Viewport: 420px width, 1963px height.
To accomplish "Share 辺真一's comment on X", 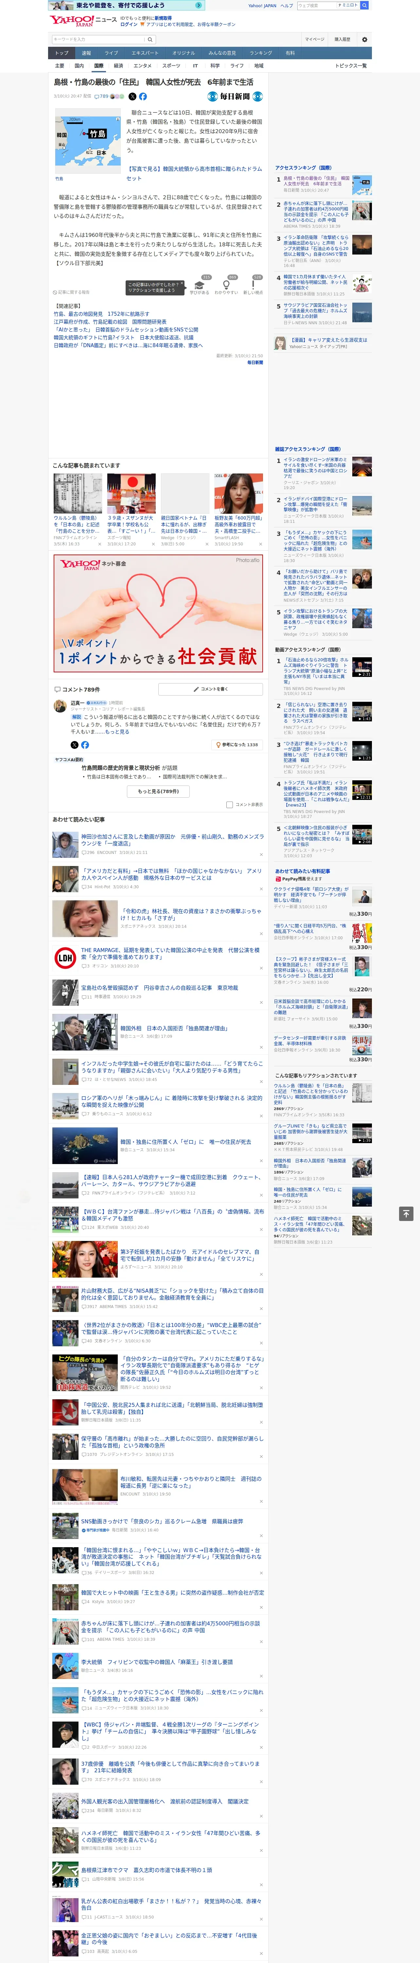I will 74,745.
